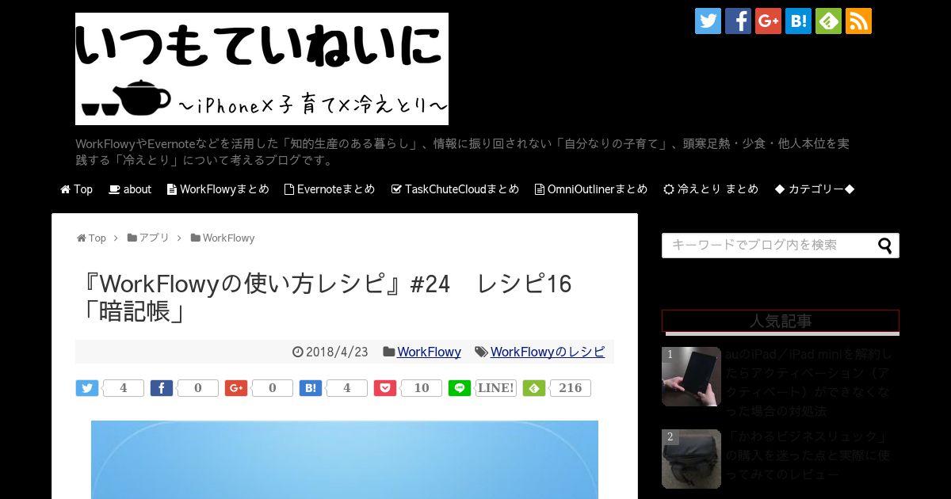The height and width of the screenshot is (499, 951).
Task: Click the Twitter share count 4
Action: tap(123, 388)
